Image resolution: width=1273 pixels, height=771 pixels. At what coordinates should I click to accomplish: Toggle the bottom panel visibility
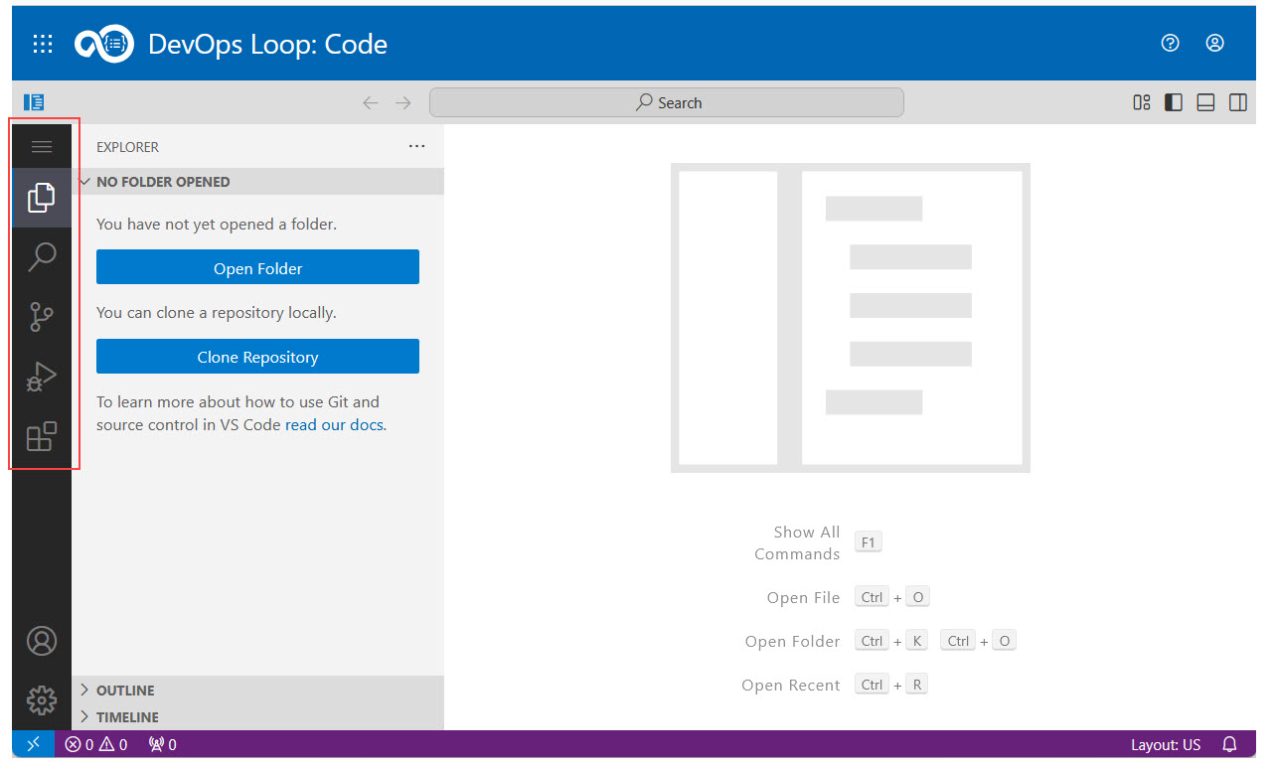[1205, 101]
